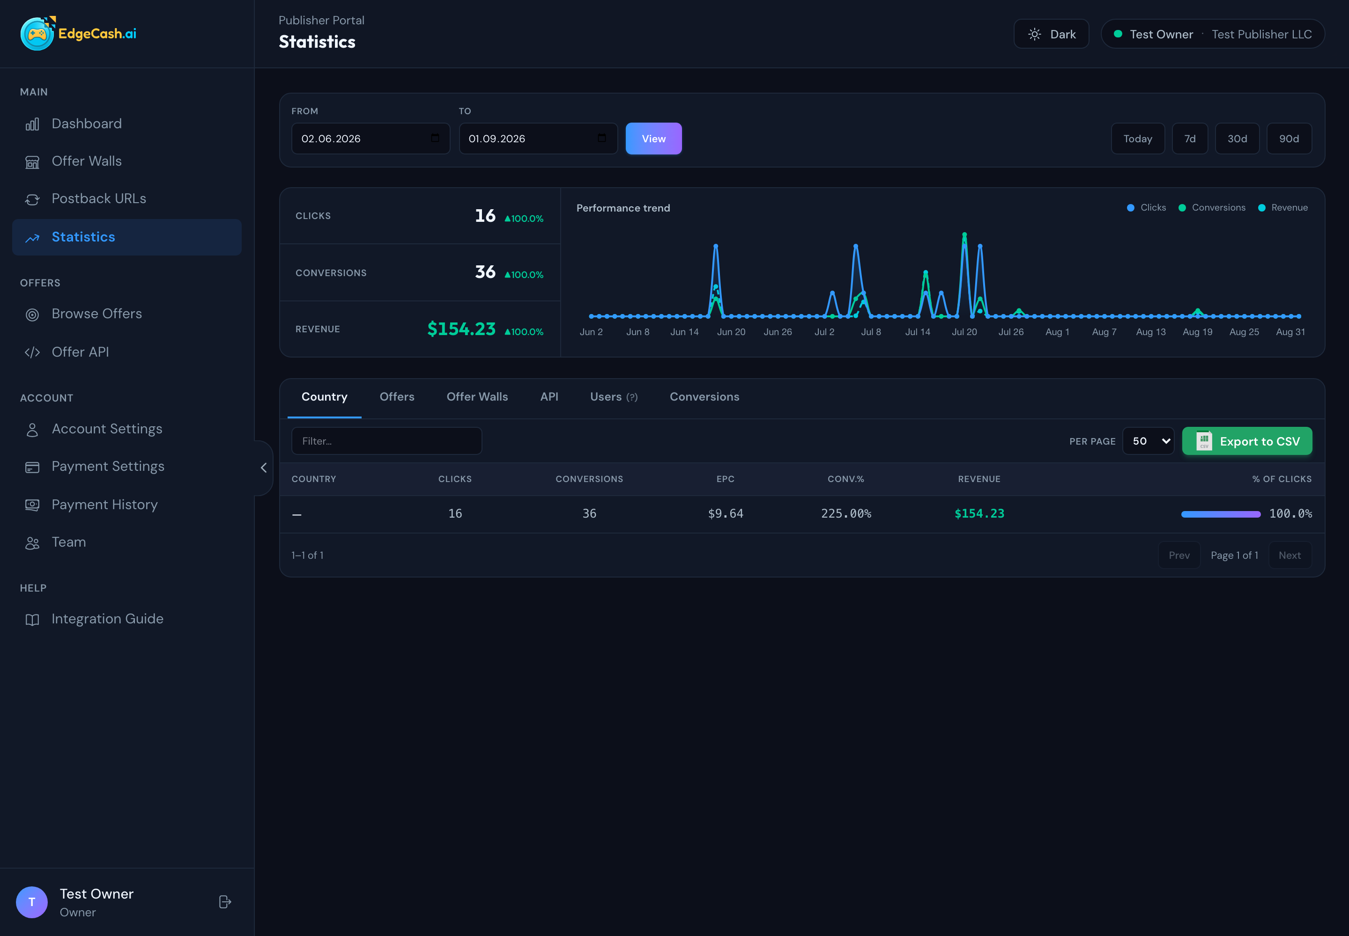Switch to the Users tab
Image resolution: width=1349 pixels, height=936 pixels.
614,397
